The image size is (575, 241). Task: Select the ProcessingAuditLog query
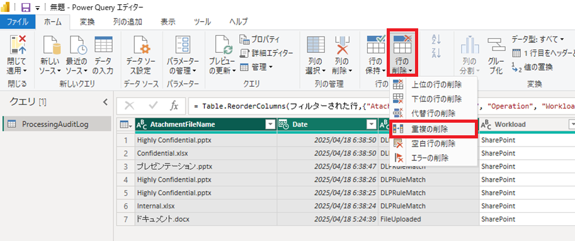(57, 124)
